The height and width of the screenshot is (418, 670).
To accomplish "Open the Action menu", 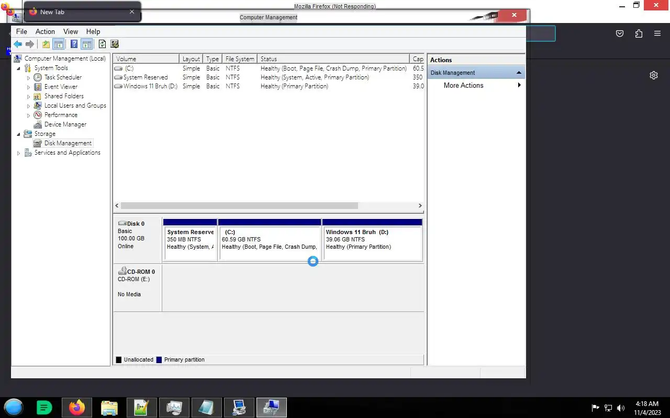I will tap(45, 31).
